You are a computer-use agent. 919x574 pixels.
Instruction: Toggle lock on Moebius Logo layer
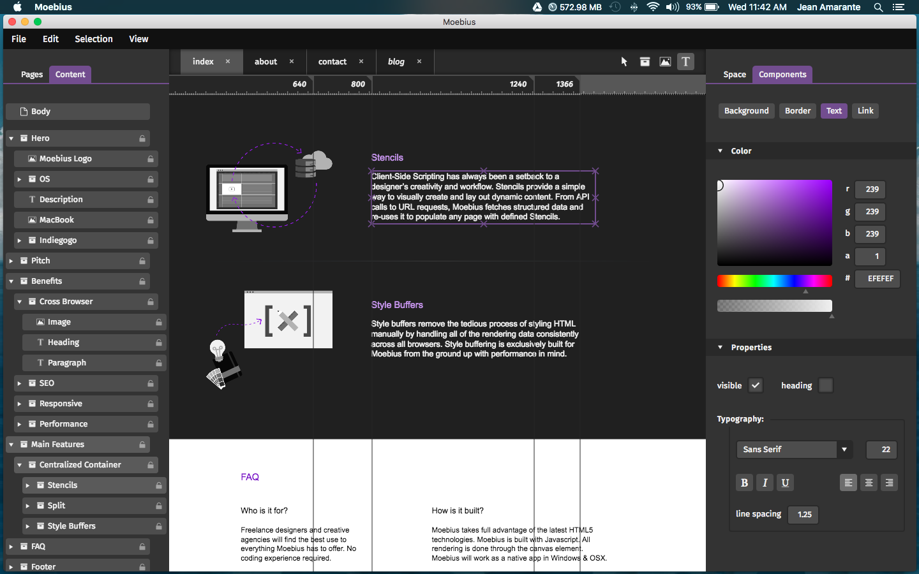coord(151,159)
